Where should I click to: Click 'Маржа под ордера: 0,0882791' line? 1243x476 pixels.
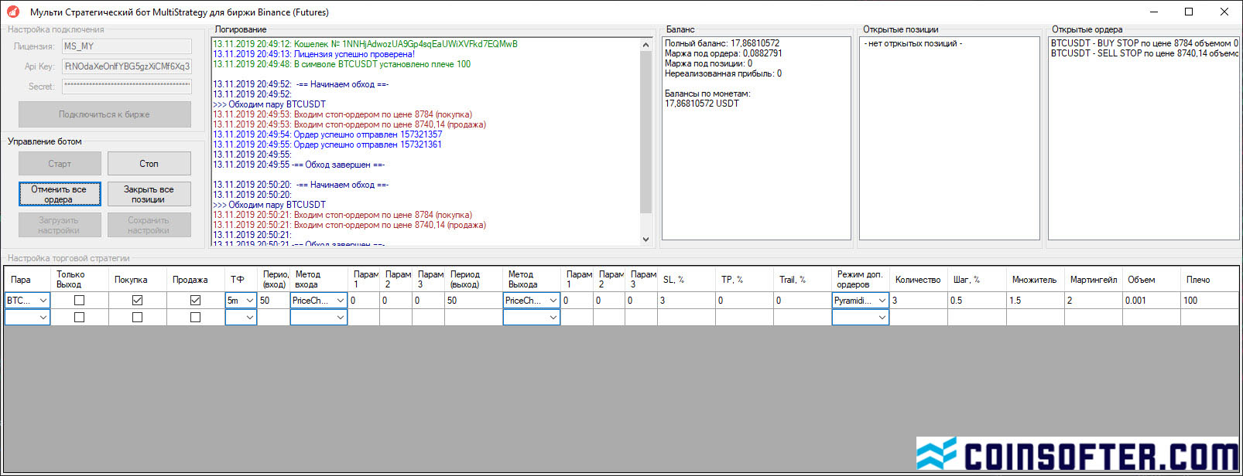coord(724,53)
